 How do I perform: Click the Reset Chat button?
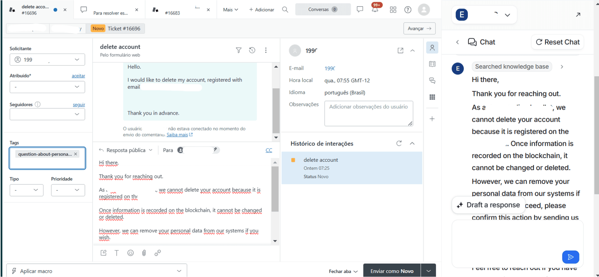point(557,42)
